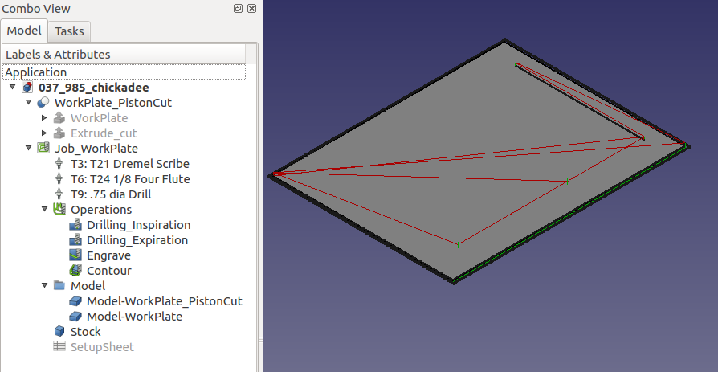This screenshot has height=372, width=718.
Task: Click the SetupSheet spreadsheet icon
Action: click(x=59, y=347)
